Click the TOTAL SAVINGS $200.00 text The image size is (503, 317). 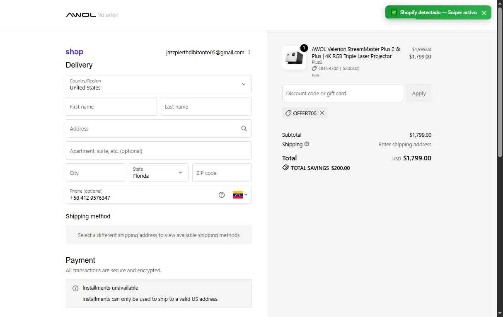coord(320,168)
